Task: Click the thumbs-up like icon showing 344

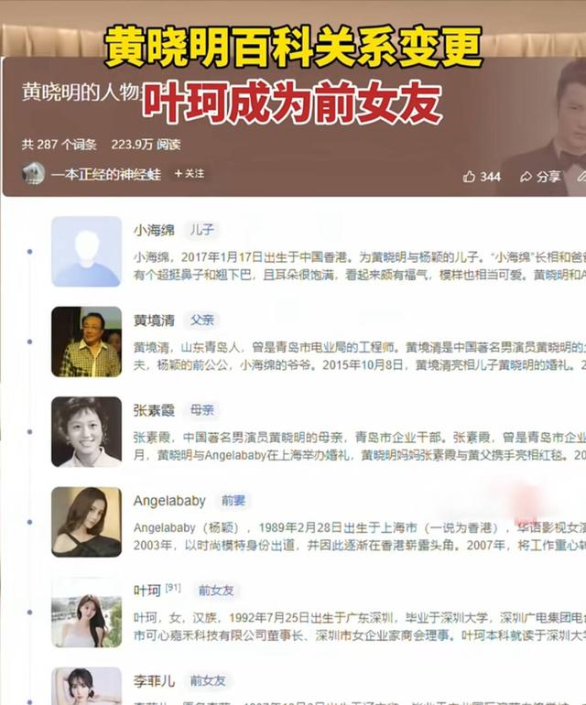Action: click(469, 176)
